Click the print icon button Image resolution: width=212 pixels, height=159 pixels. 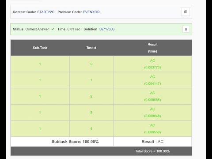pyautogui.click(x=185, y=12)
